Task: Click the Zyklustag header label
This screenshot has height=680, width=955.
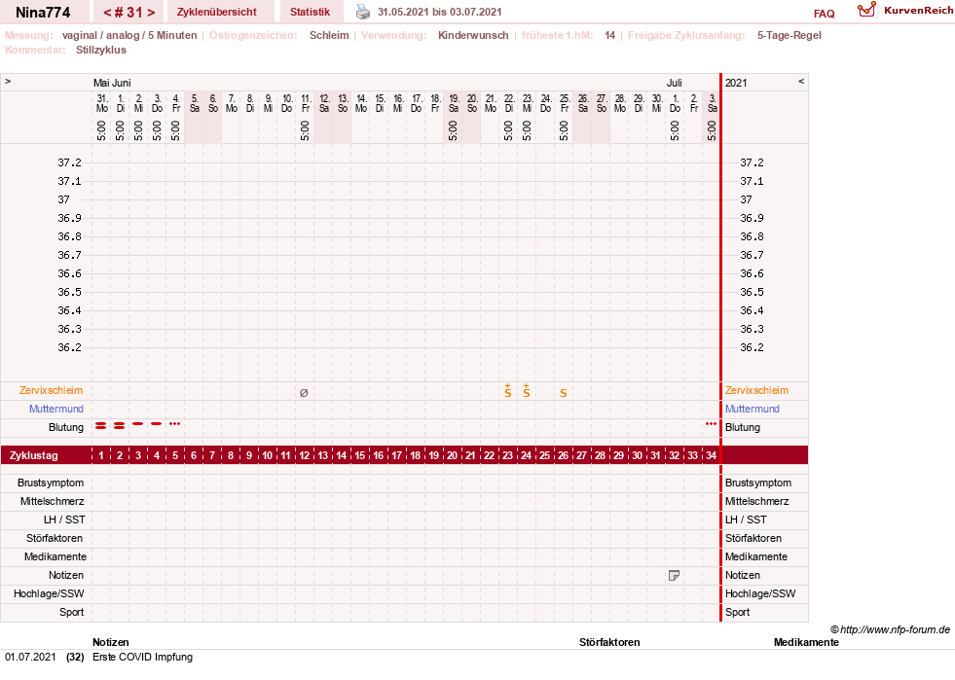Action: coord(33,455)
